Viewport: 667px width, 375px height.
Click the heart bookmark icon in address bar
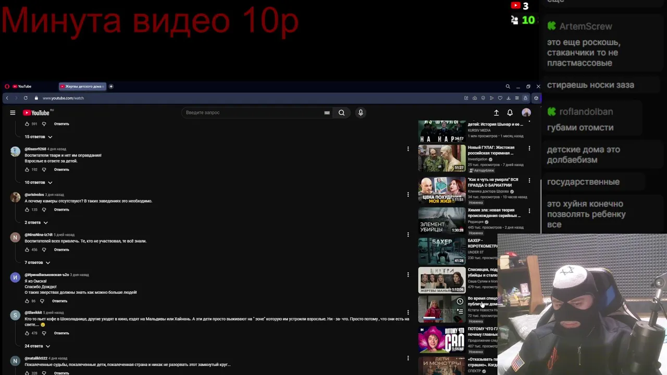point(500,98)
